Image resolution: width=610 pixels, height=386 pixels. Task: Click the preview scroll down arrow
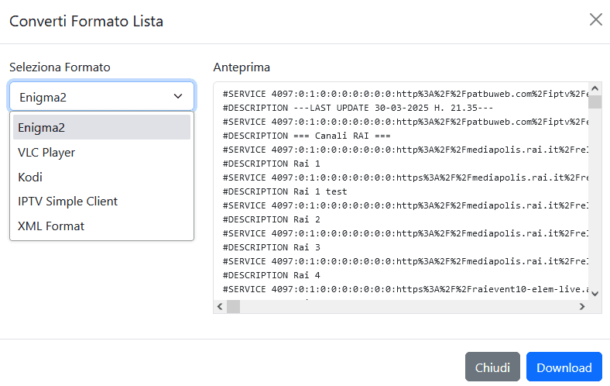[595, 294]
